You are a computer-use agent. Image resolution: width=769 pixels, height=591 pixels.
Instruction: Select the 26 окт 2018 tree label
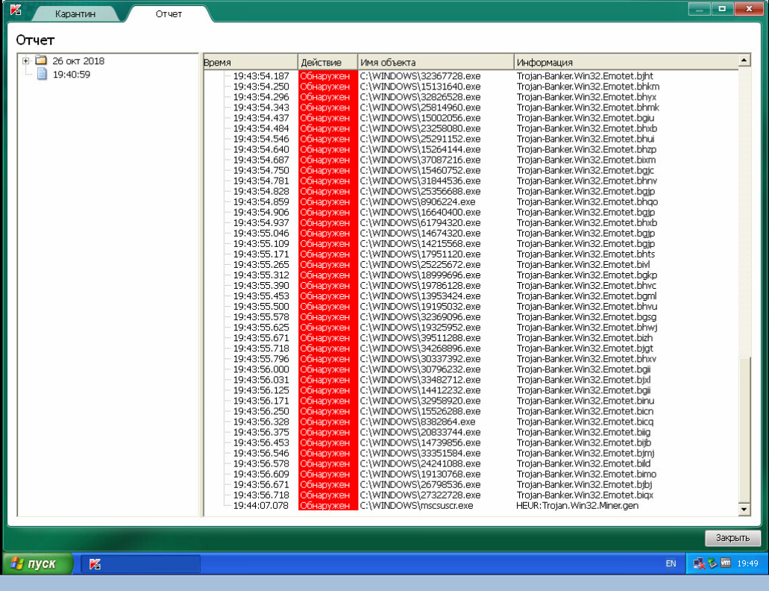(x=78, y=61)
